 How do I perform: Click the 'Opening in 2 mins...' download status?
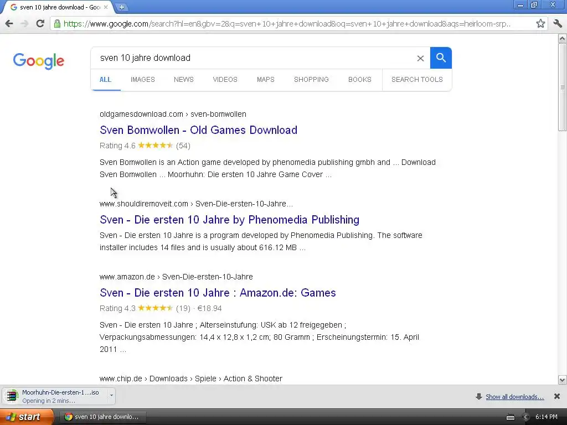pos(49,401)
